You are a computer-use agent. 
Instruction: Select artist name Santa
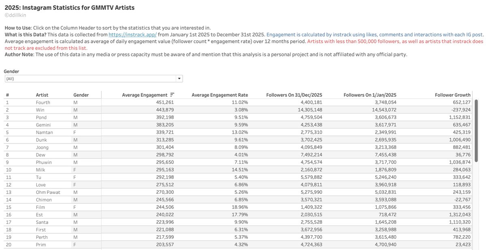point(42,222)
